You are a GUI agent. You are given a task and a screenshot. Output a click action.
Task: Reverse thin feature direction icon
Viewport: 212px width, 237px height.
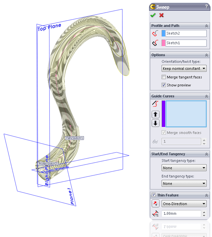pos(155,204)
